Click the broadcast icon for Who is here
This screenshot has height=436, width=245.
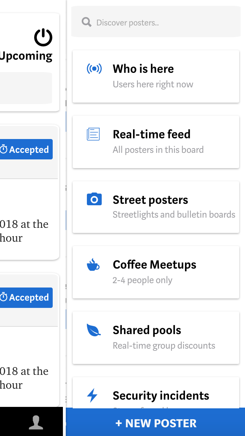tap(94, 68)
